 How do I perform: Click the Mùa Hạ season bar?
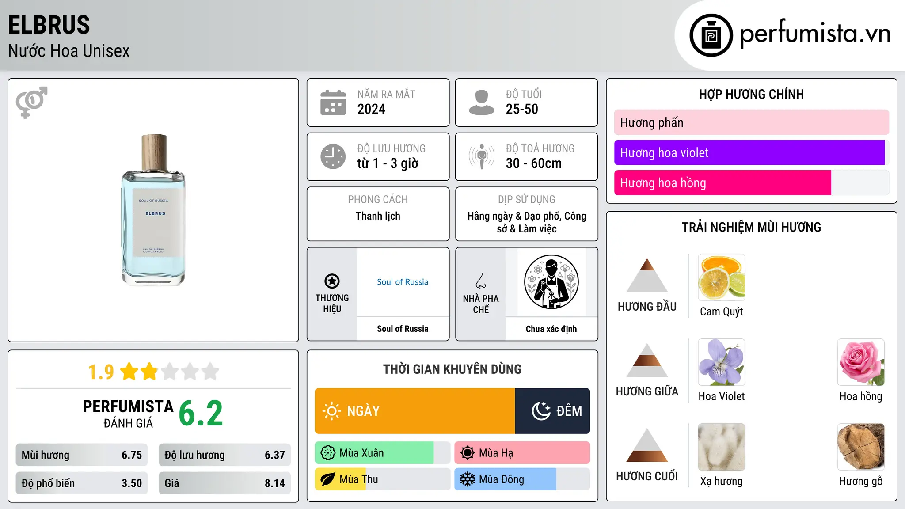pos(522,453)
